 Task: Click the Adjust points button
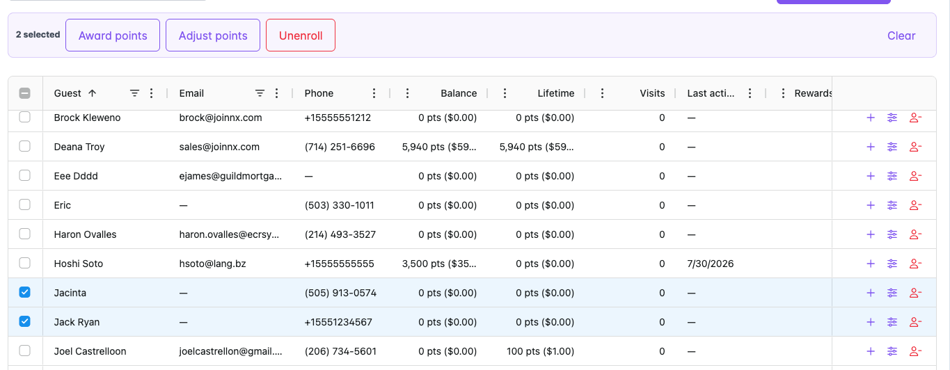click(213, 35)
